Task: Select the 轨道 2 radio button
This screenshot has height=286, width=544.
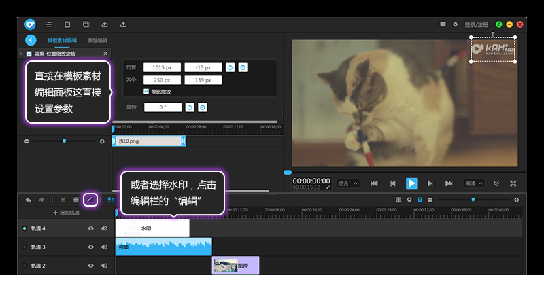Action: 24,266
